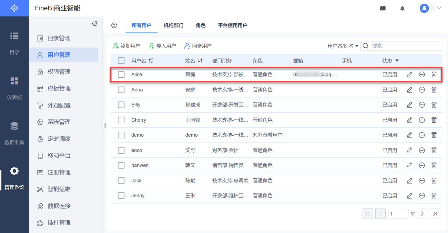Expand the user account menu chevron
The image size is (448, 233).
click(439, 8)
